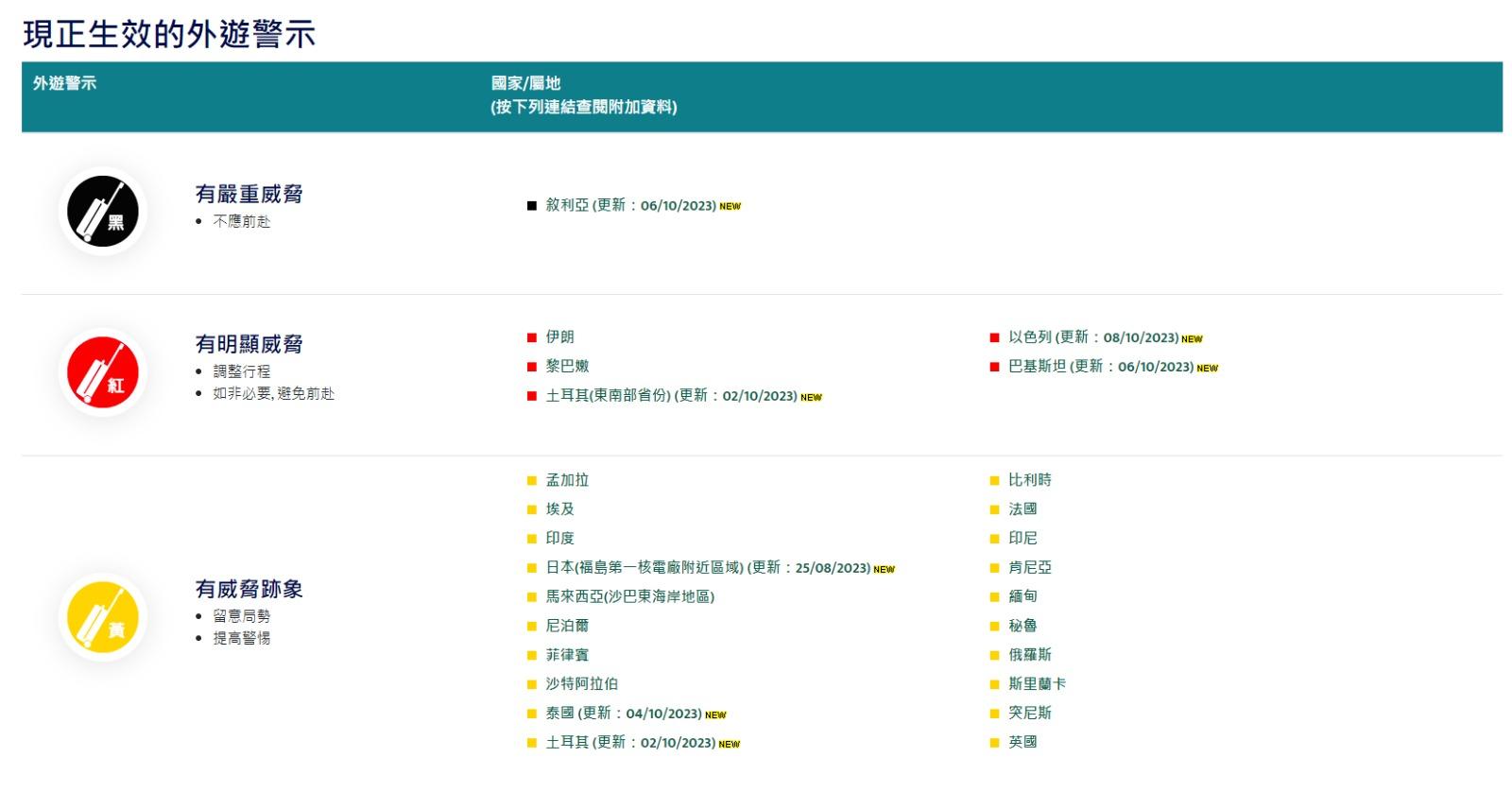Click the yellow travel alert luggage icon
1512x792 pixels.
(102, 618)
